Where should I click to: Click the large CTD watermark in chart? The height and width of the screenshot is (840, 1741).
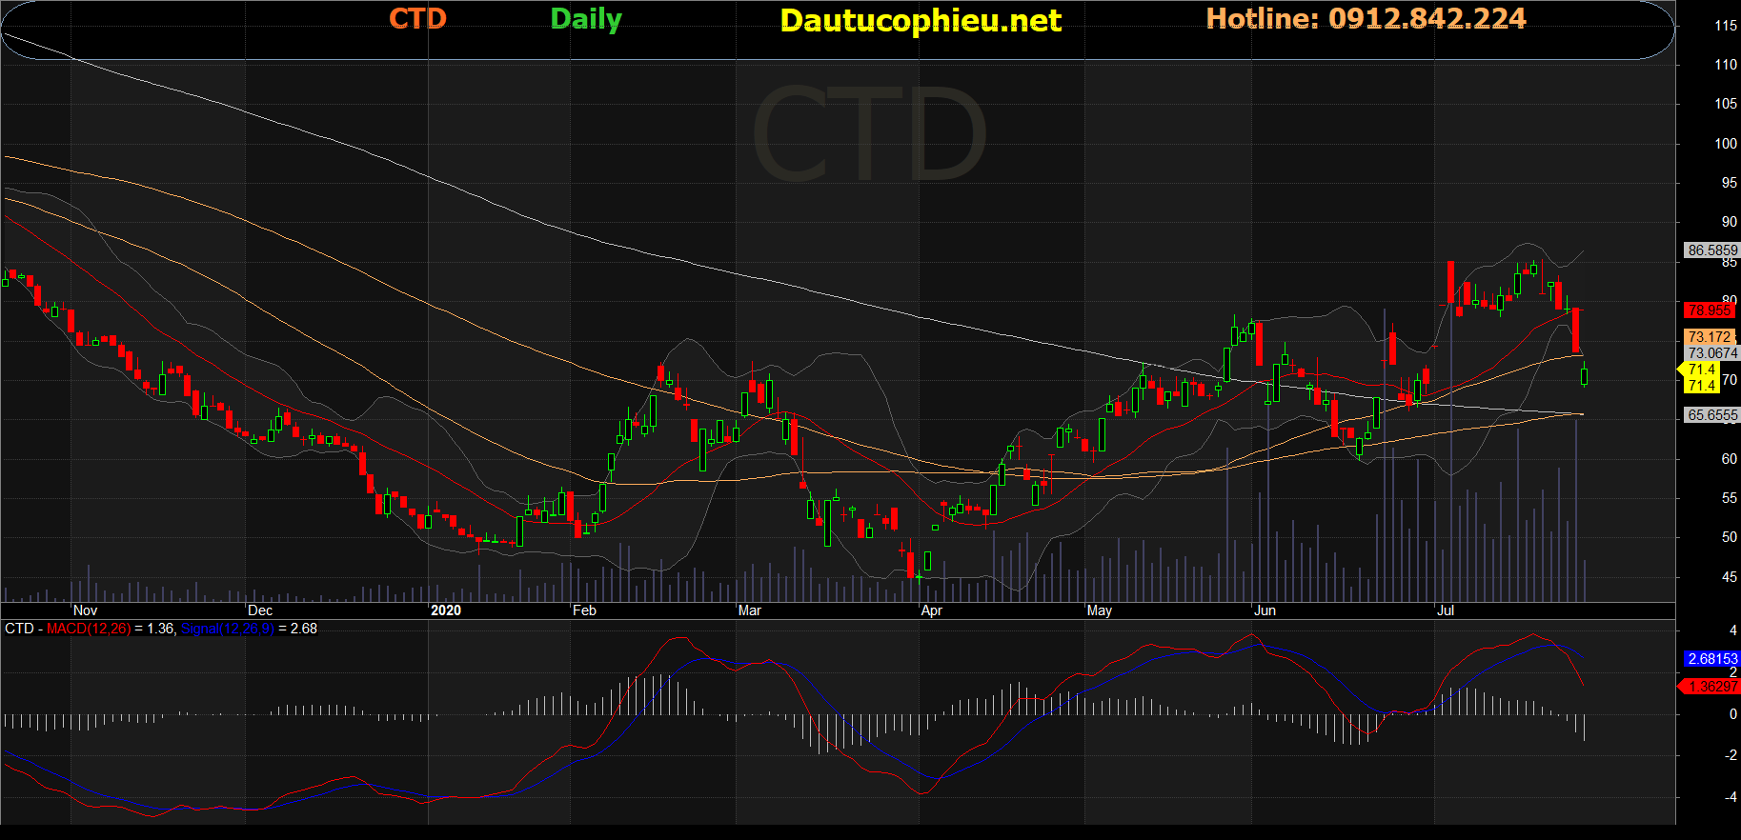[x=868, y=134]
